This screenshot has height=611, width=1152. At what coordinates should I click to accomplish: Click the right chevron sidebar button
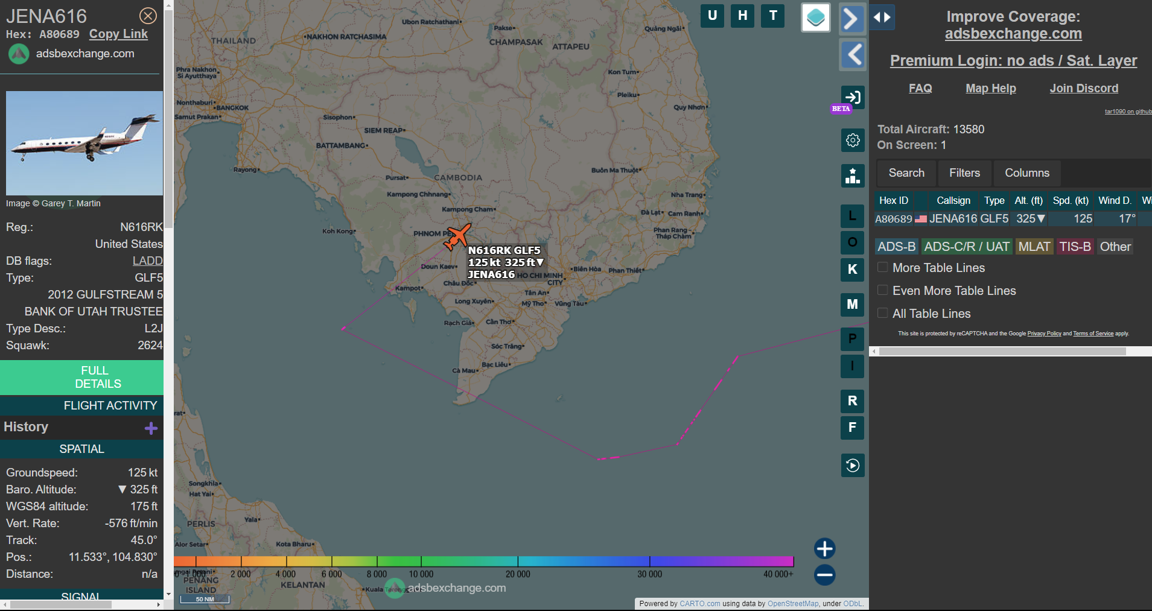[x=852, y=18]
